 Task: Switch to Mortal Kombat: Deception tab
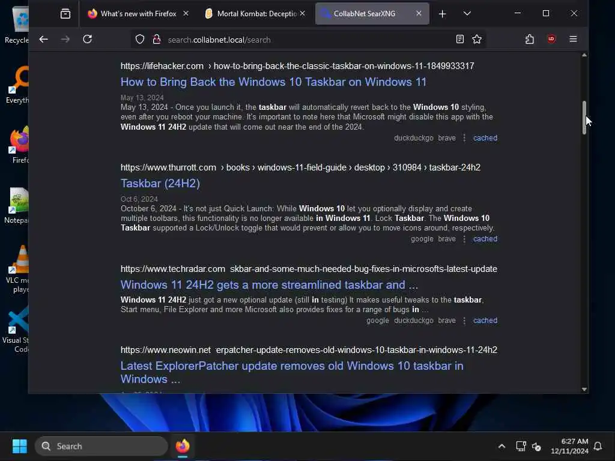pyautogui.click(x=256, y=14)
